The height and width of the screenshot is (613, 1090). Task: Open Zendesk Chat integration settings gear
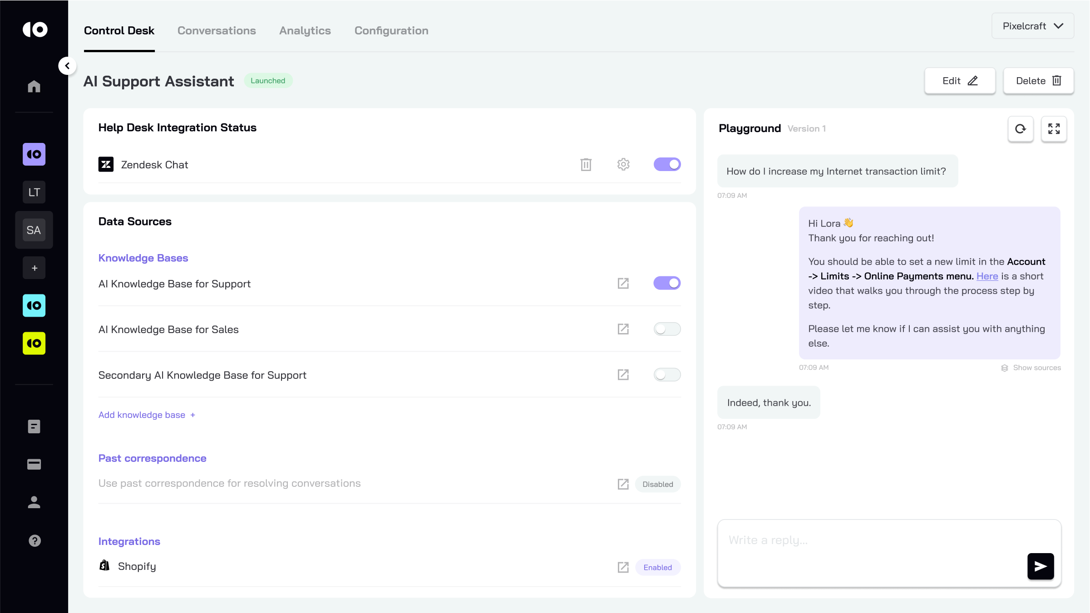click(x=623, y=164)
